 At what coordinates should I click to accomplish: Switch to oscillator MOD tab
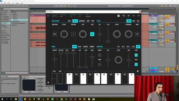pyautogui.click(x=88, y=21)
